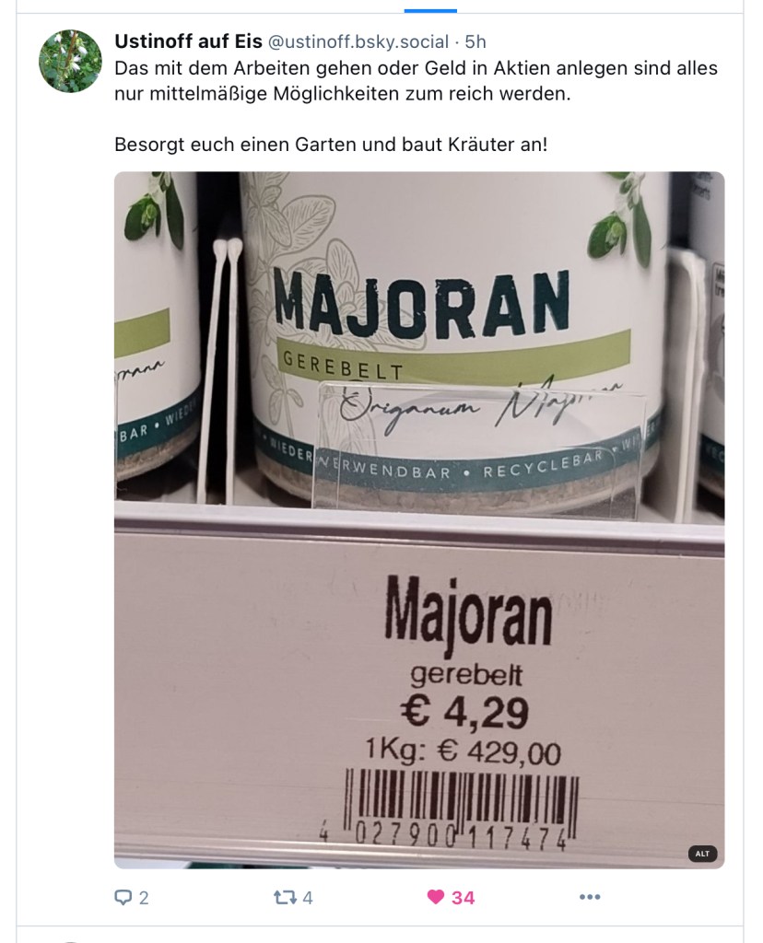Open the three-dot more options menu
The width and height of the screenshot is (763, 943).
(x=590, y=897)
